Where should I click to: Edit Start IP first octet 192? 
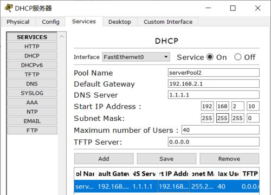(x=207, y=106)
